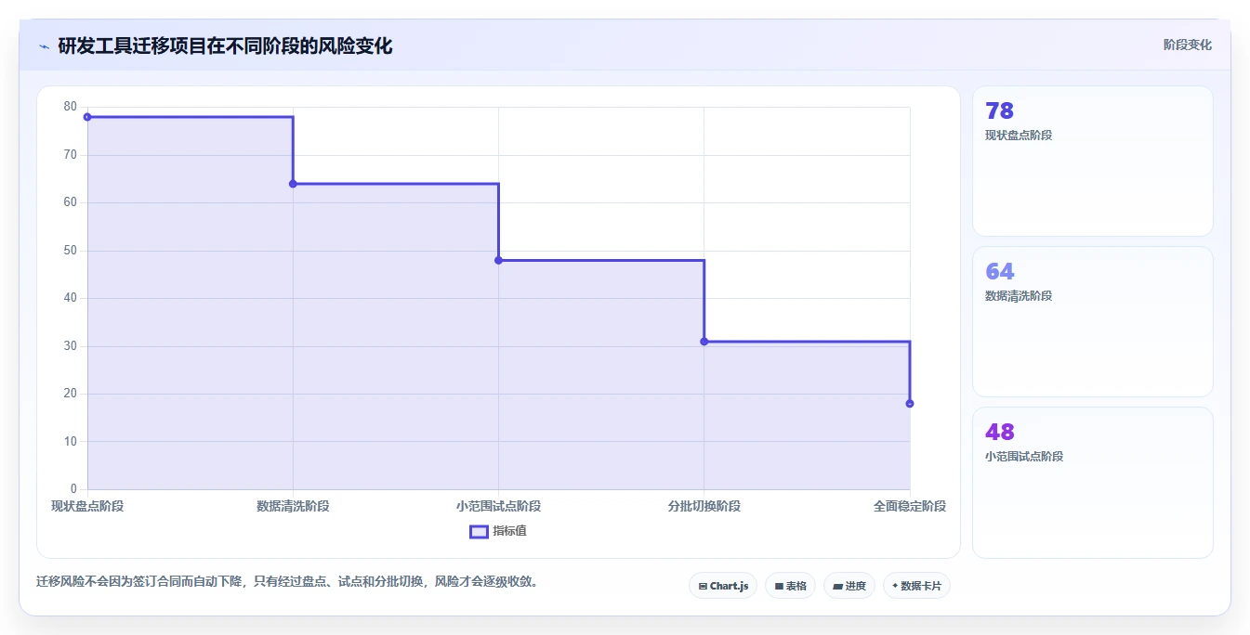Click the y-axis value 10
Viewport: 1250px width, 635px height.
point(71,442)
